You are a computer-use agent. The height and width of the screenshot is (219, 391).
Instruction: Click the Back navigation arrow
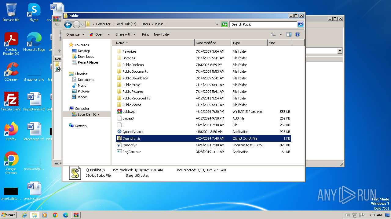pyautogui.click(x=68, y=24)
